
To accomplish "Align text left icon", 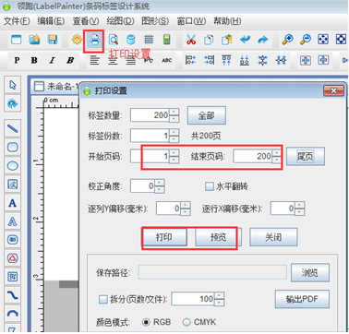I will click(x=94, y=60).
